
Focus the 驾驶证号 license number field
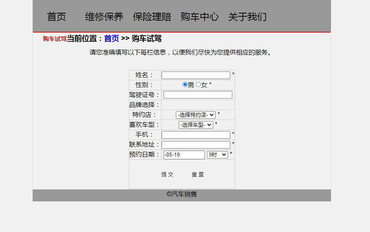pos(198,95)
